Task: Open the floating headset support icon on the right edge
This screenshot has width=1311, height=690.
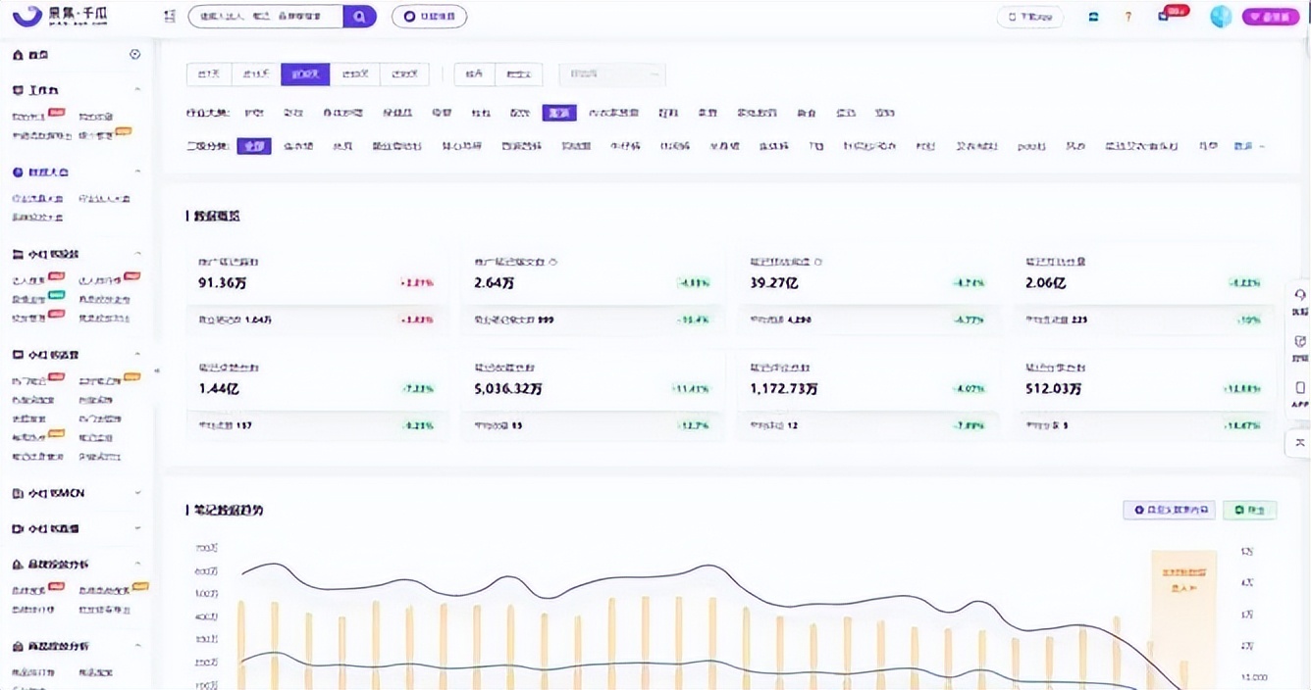Action: [x=1300, y=295]
